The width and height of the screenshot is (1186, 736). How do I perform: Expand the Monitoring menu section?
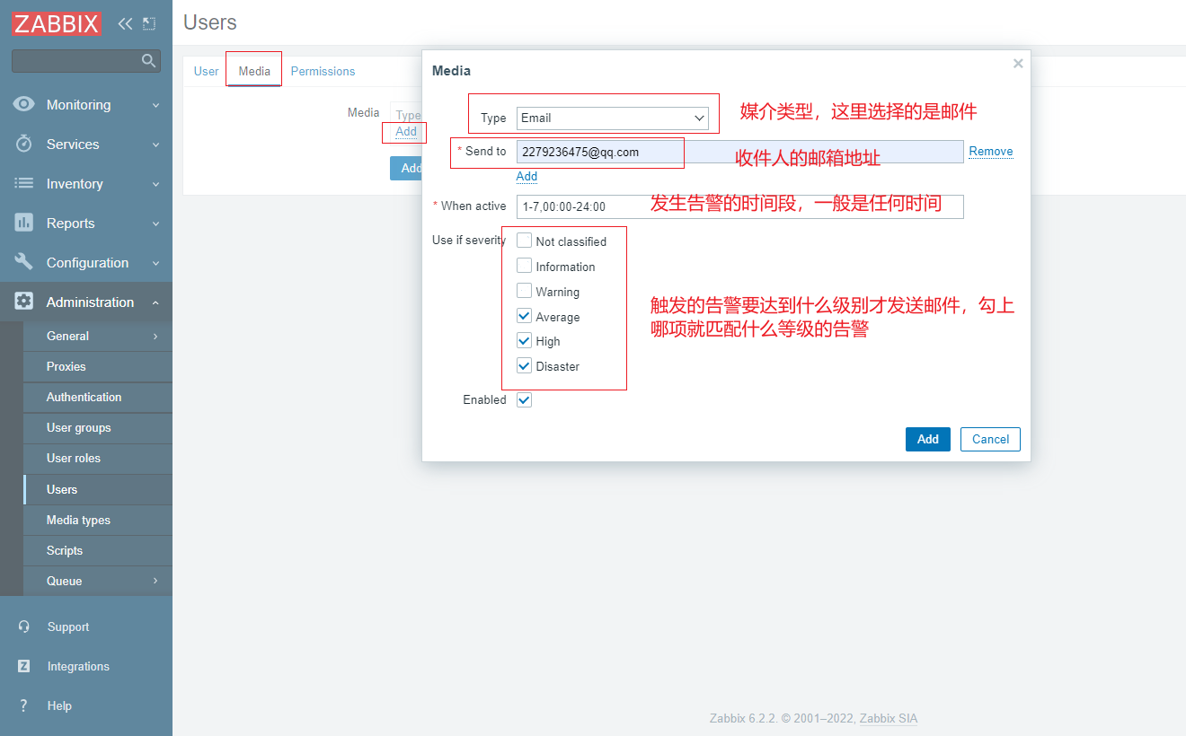(x=155, y=105)
